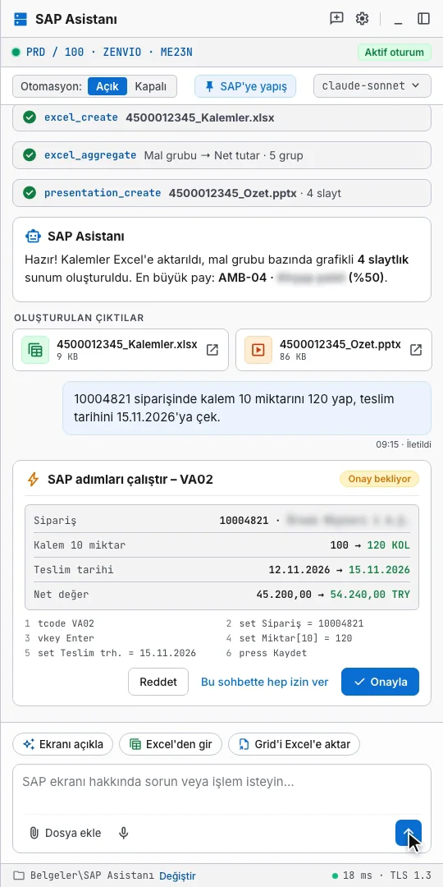The width and height of the screenshot is (443, 887).
Task: Open settings via the gear icon
Action: (363, 19)
